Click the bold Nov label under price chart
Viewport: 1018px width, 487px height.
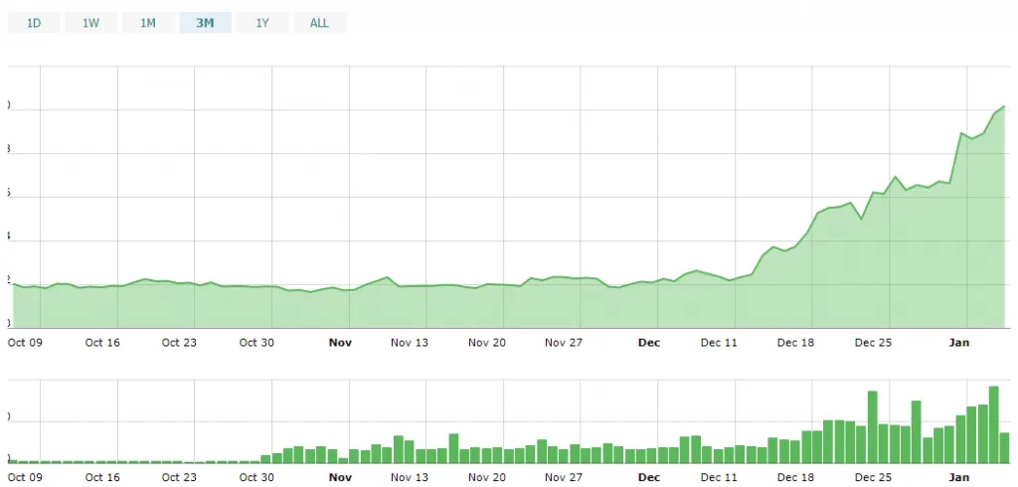coord(340,343)
